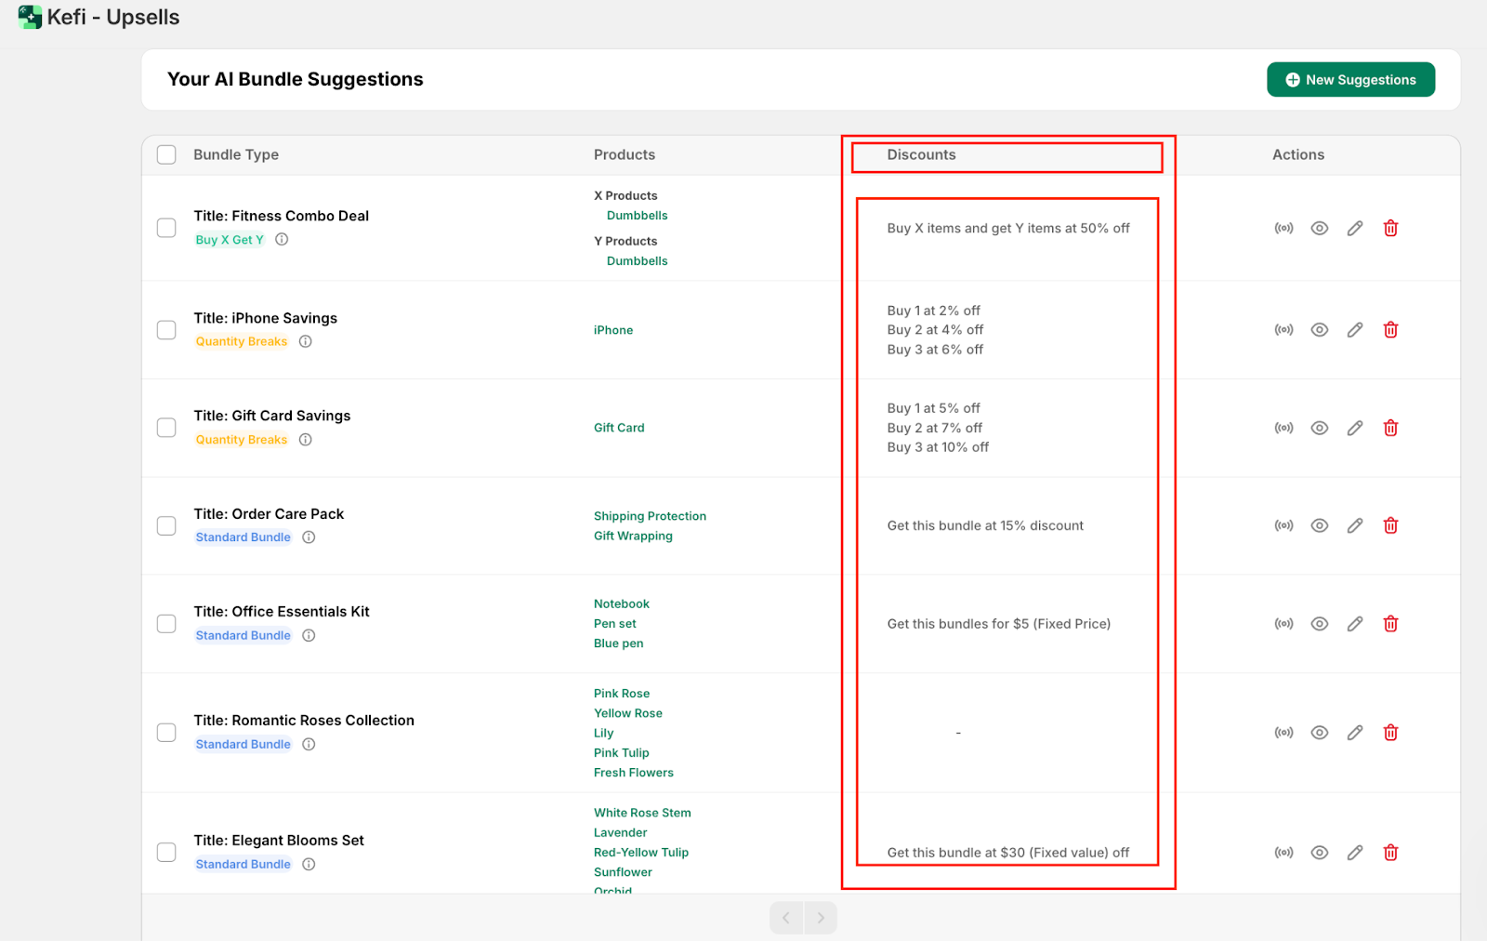This screenshot has height=941, width=1487.
Task: Click the Kefi app logo
Action: 30,17
